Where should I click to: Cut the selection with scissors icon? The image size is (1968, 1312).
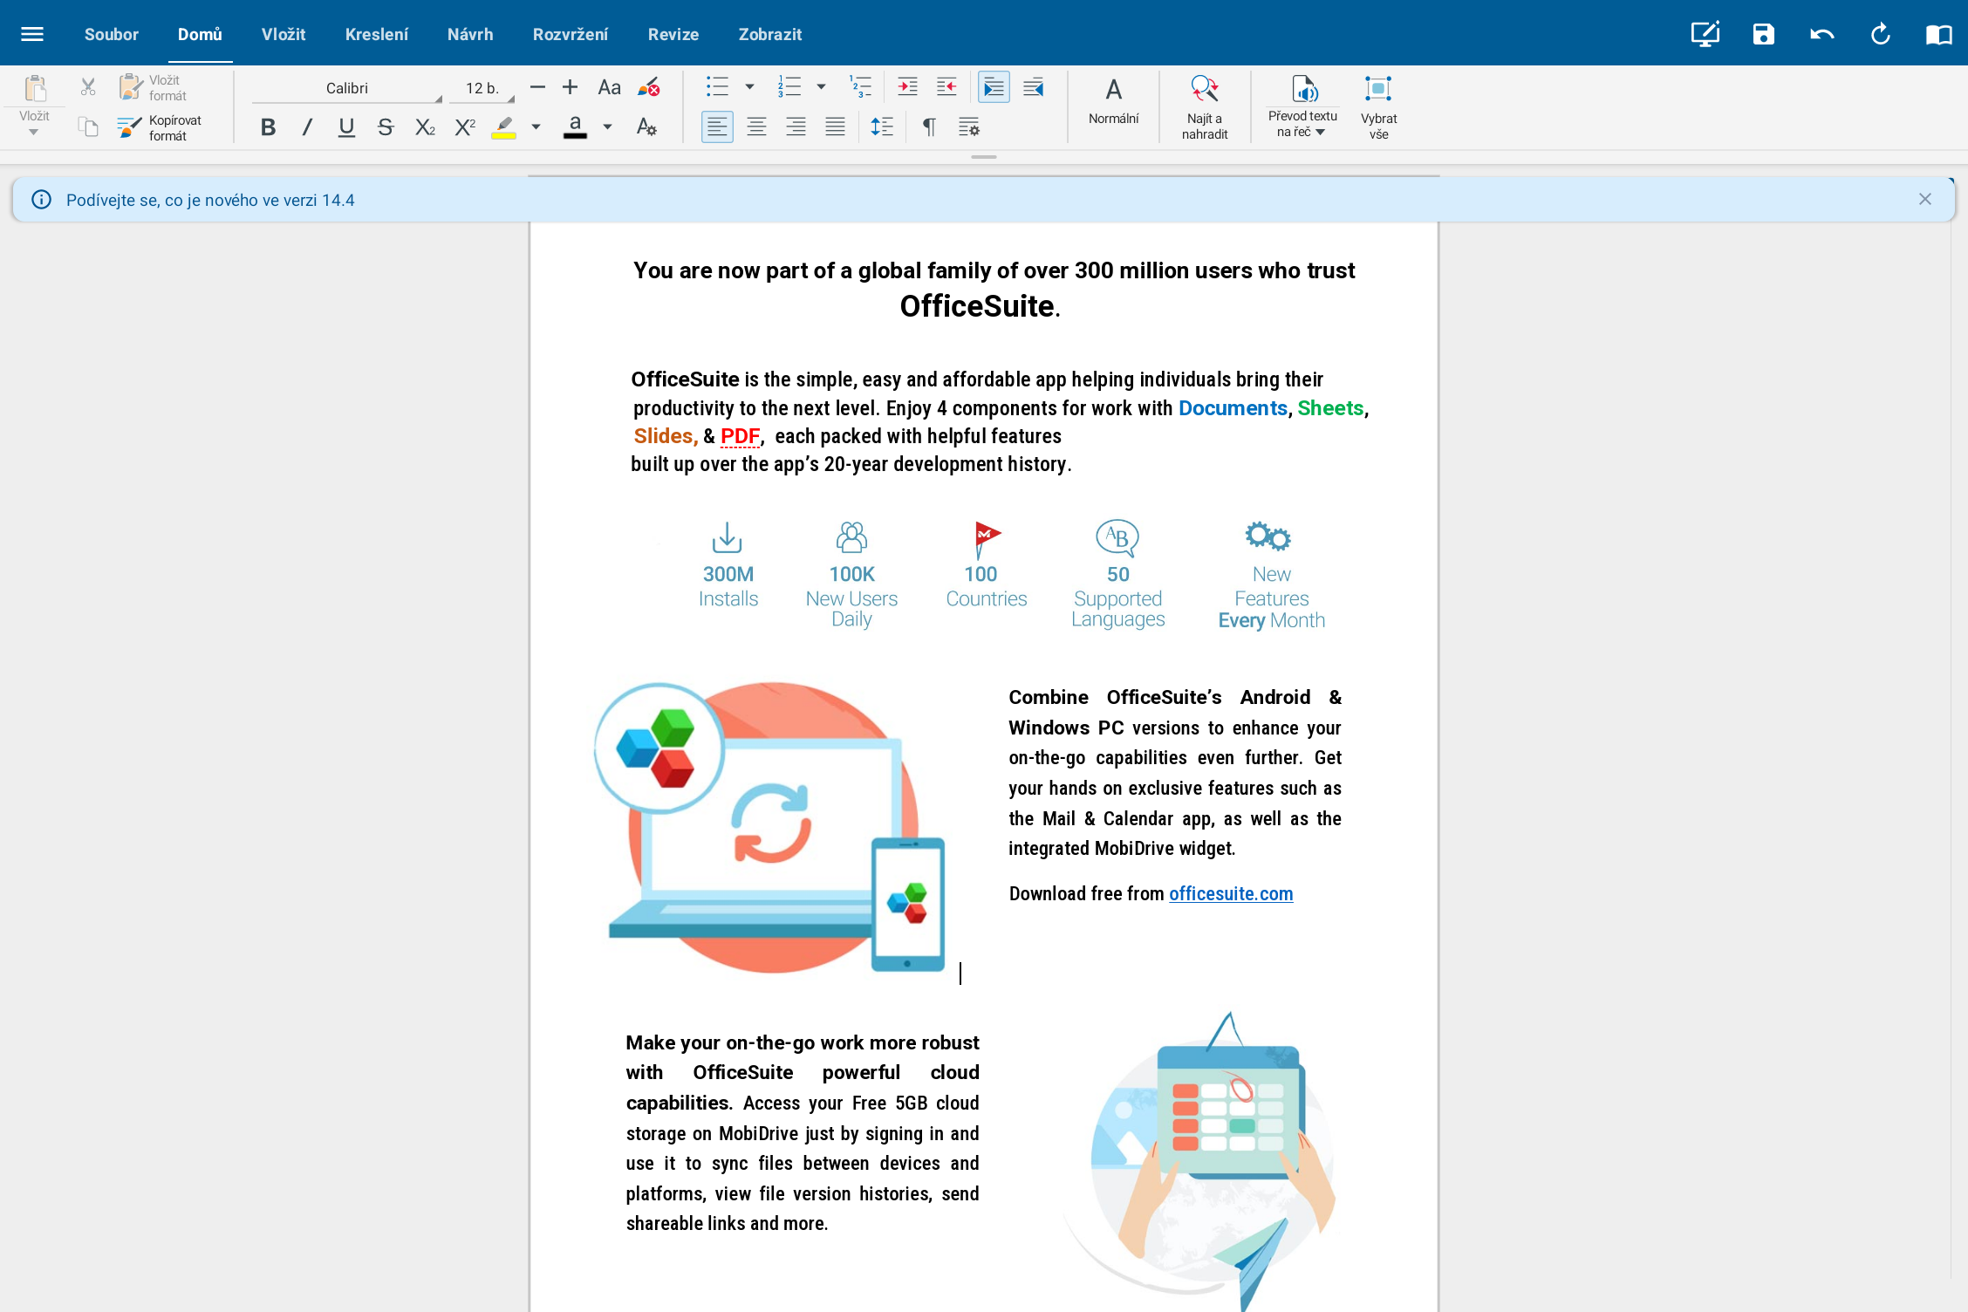pyautogui.click(x=88, y=86)
